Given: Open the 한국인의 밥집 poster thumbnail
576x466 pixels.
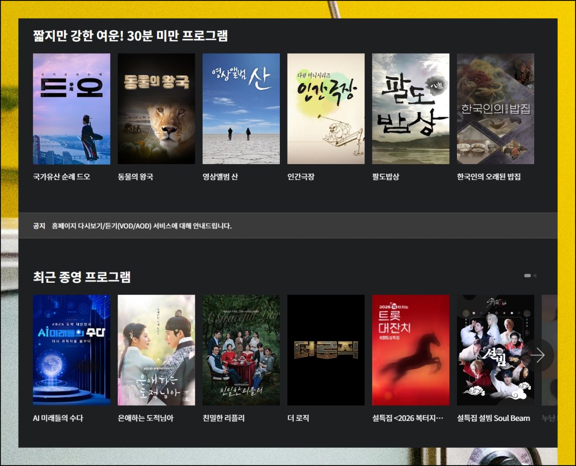Looking at the screenshot, I should pyautogui.click(x=495, y=109).
